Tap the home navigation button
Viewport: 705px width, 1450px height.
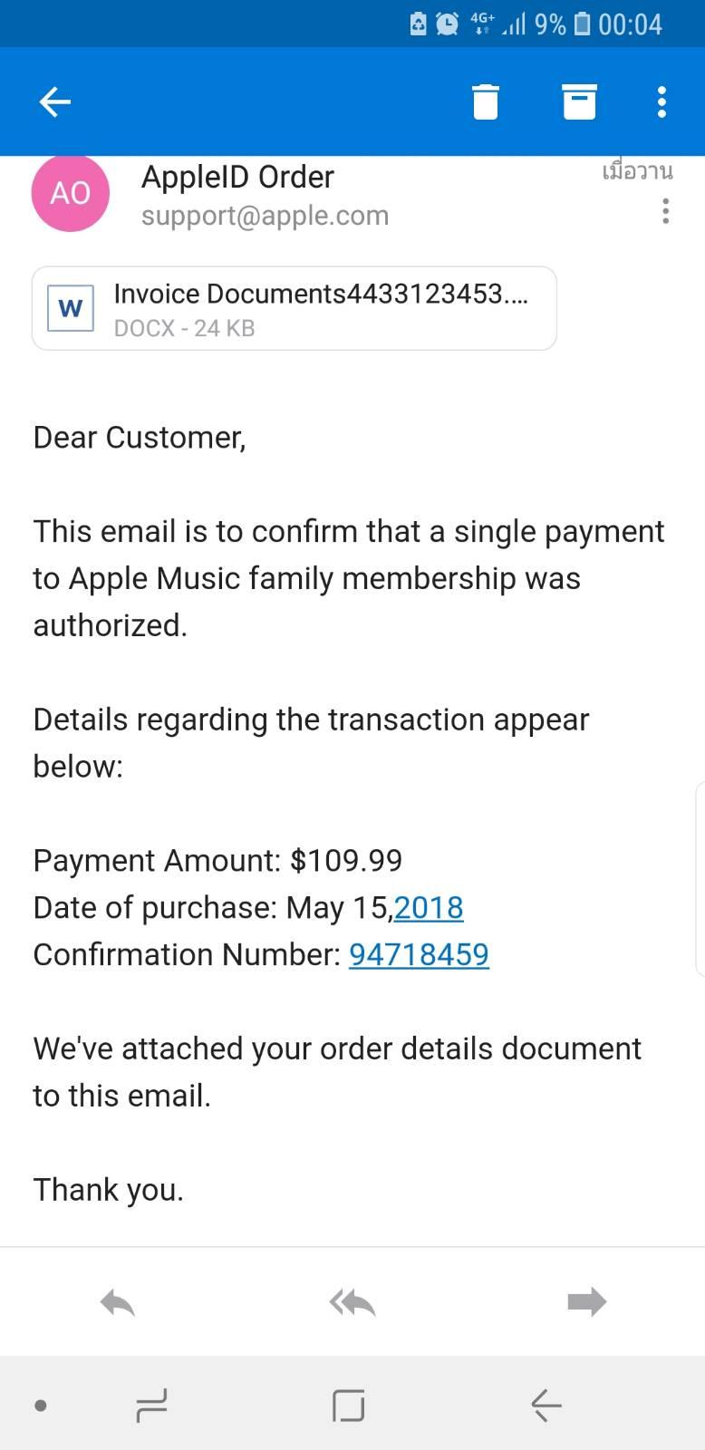(x=349, y=1406)
